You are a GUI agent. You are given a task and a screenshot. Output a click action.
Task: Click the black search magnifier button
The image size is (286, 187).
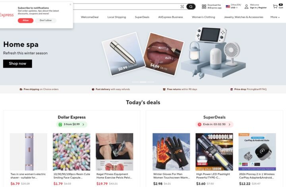191,7
